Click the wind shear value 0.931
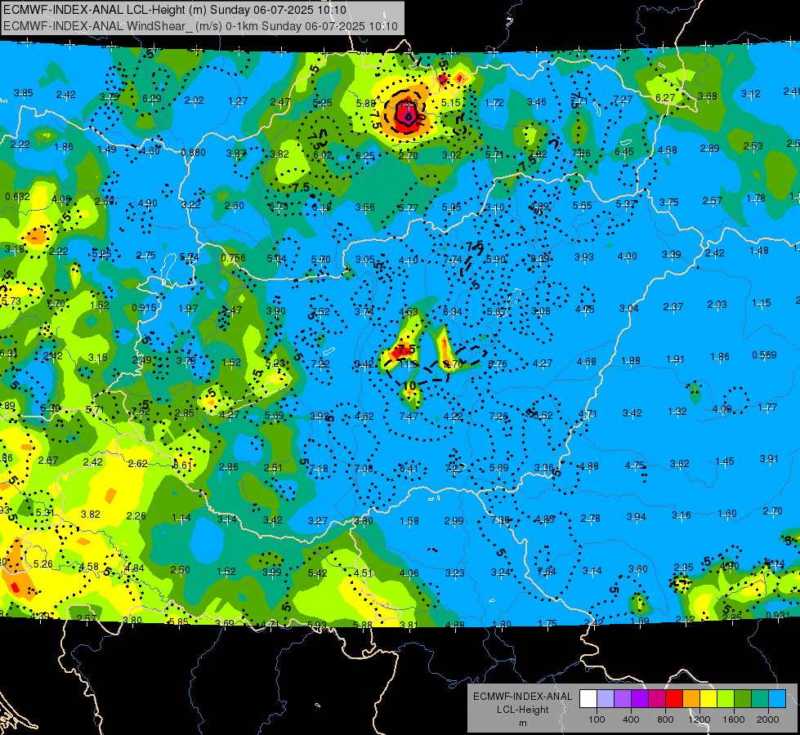Image resolution: width=800 pixels, height=735 pixels. click(x=778, y=615)
